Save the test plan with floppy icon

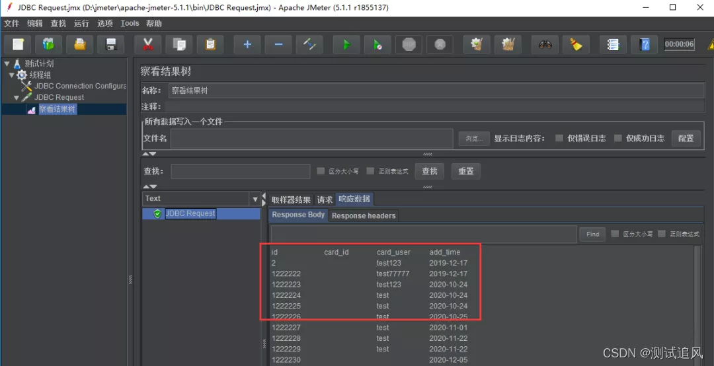110,44
